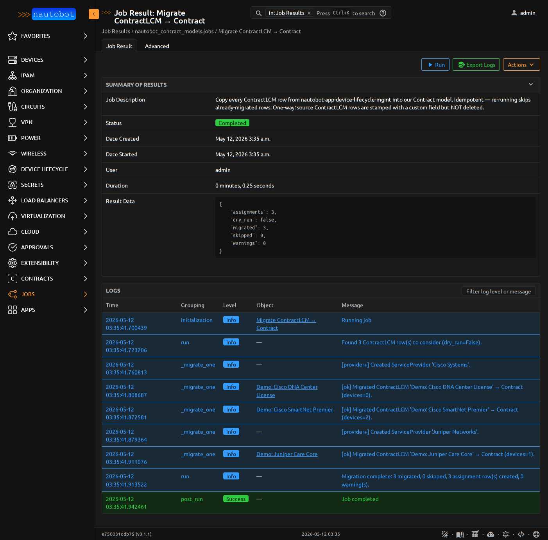Image resolution: width=548 pixels, height=540 pixels.
Task: Click the green Completed status badge
Action: coord(232,123)
